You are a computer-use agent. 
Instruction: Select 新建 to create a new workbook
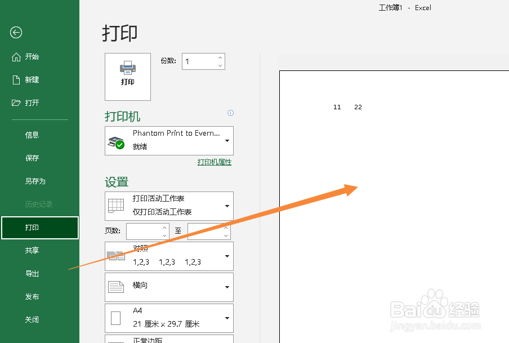pos(32,79)
